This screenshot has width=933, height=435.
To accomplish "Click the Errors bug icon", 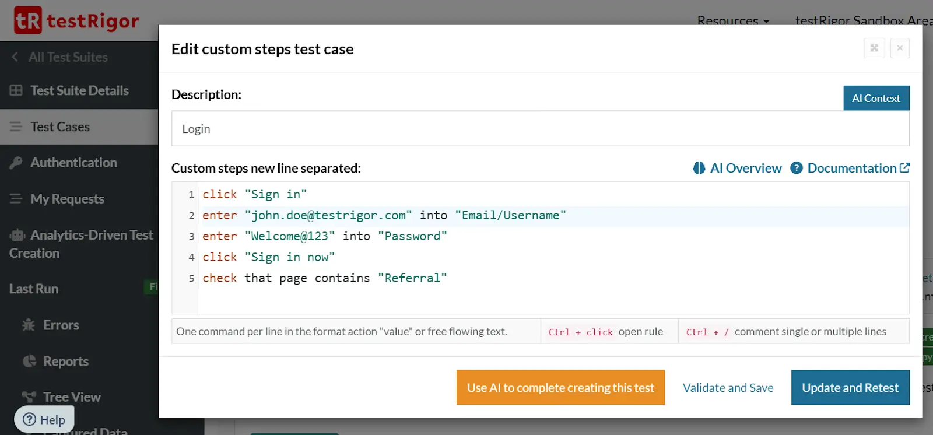I will pos(29,325).
